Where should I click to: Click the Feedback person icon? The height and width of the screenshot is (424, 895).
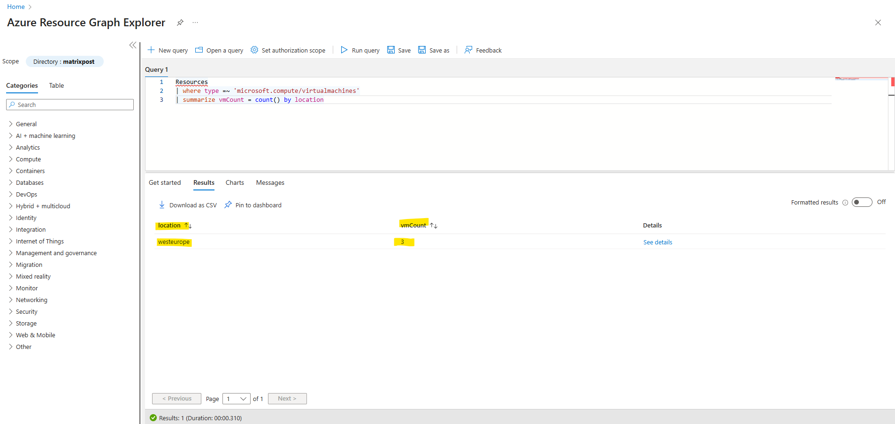(x=468, y=50)
